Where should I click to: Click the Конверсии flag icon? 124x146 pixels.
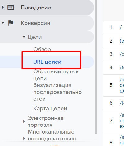(x=11, y=23)
